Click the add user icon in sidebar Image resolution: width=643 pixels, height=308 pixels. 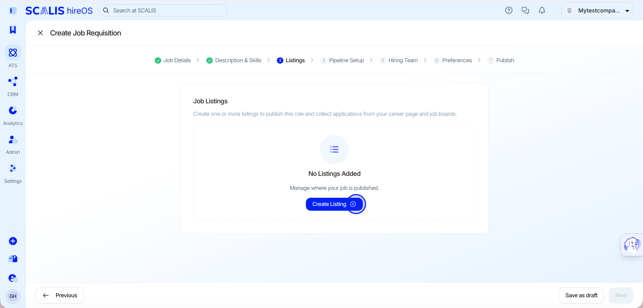tap(13, 278)
